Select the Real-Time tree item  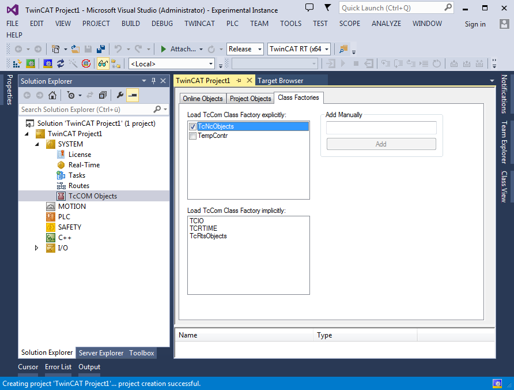(84, 165)
